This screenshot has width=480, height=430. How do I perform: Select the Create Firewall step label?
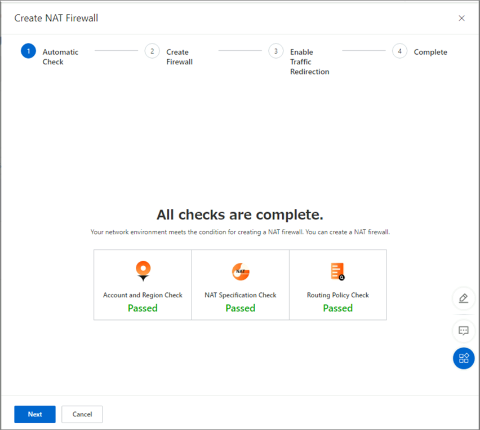point(179,57)
